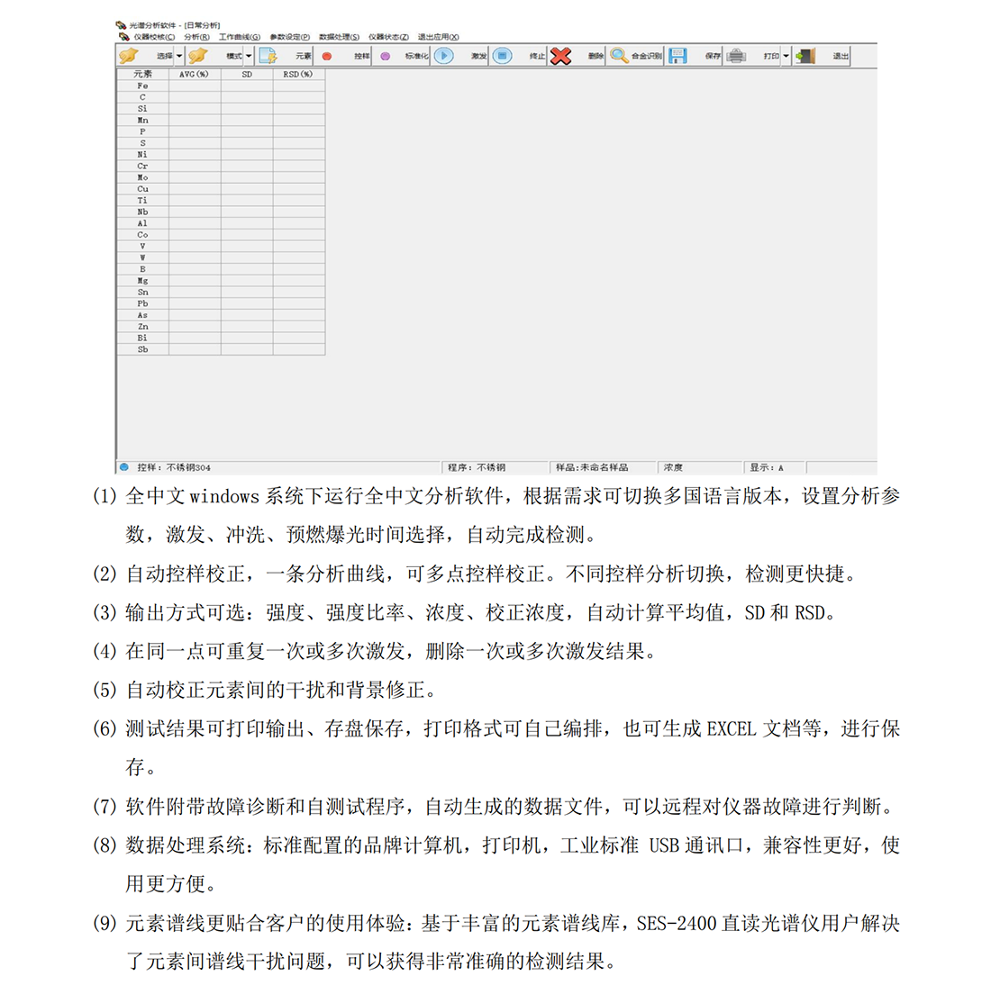Screen dimensions: 991x985
Task: Open the 模式 dropdown arrow
Action: [249, 56]
